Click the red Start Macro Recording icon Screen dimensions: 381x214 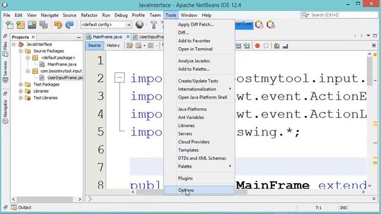coord(257,46)
